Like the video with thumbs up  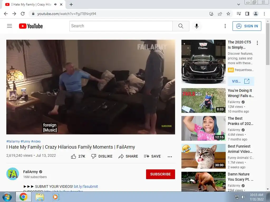click(78, 156)
